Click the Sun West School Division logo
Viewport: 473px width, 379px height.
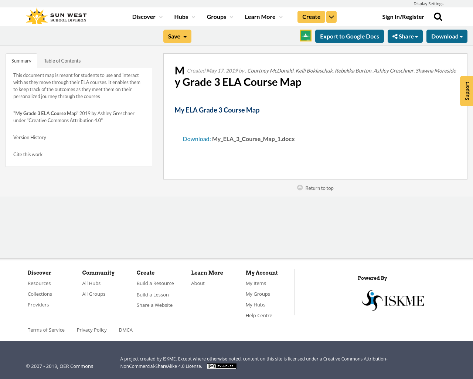click(56, 16)
